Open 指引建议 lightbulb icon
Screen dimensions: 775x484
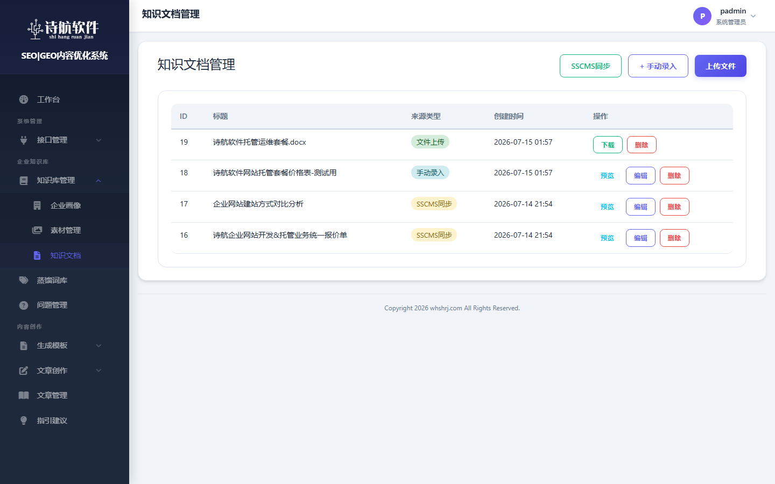[24, 421]
